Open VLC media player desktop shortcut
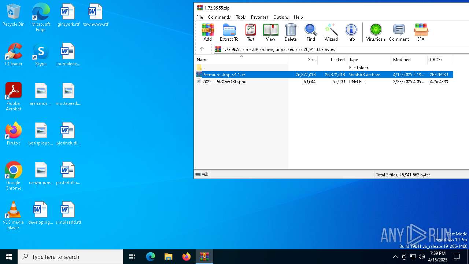Viewport: 469px width, 264px height. click(x=14, y=216)
